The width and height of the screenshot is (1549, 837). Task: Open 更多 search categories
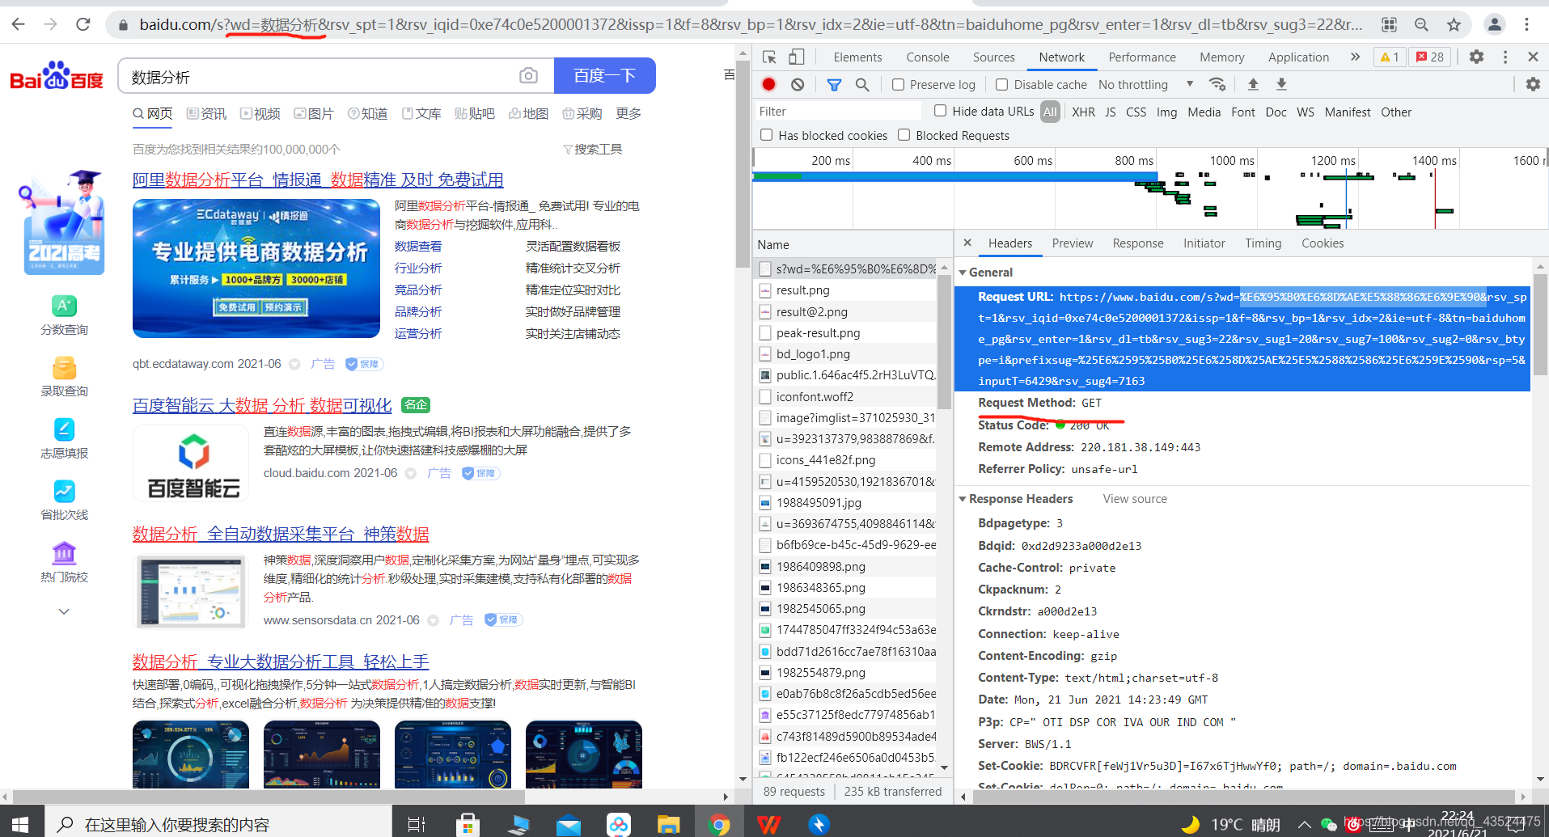(x=628, y=114)
